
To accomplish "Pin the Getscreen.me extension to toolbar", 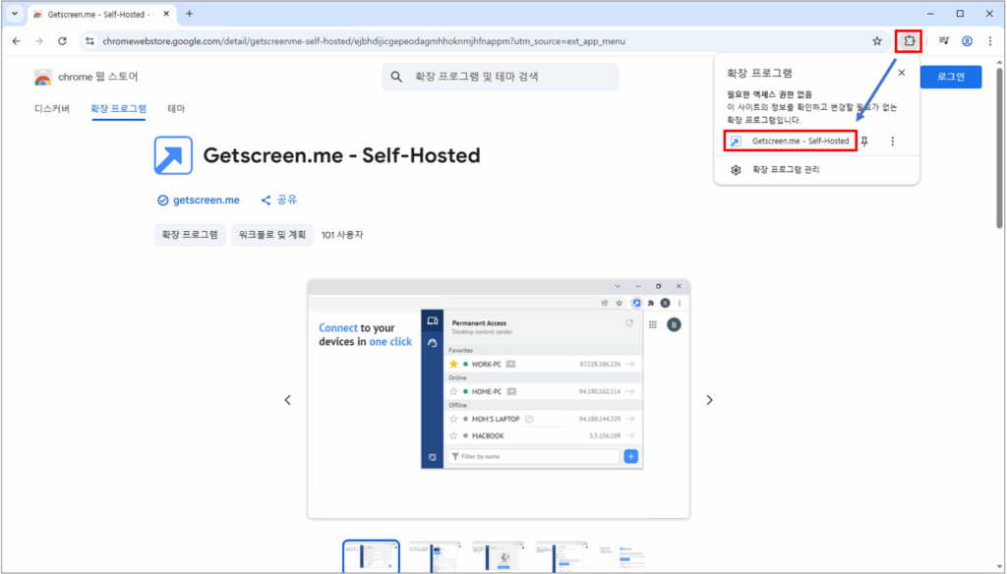I will coord(865,142).
